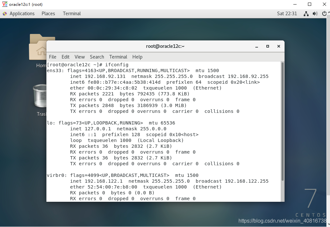The image size is (330, 227).
Task: Open the power icon in top panel
Action: [324, 14]
